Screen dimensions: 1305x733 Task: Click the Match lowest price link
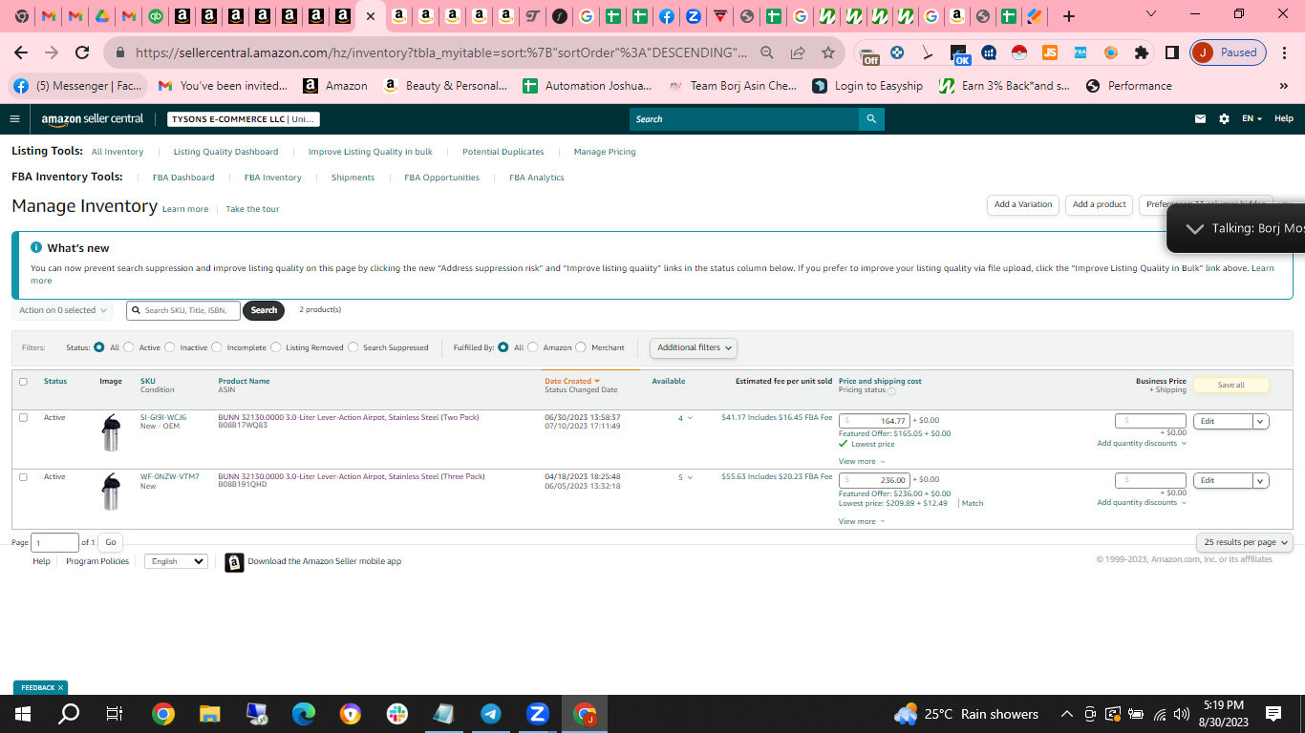pyautogui.click(x=973, y=503)
